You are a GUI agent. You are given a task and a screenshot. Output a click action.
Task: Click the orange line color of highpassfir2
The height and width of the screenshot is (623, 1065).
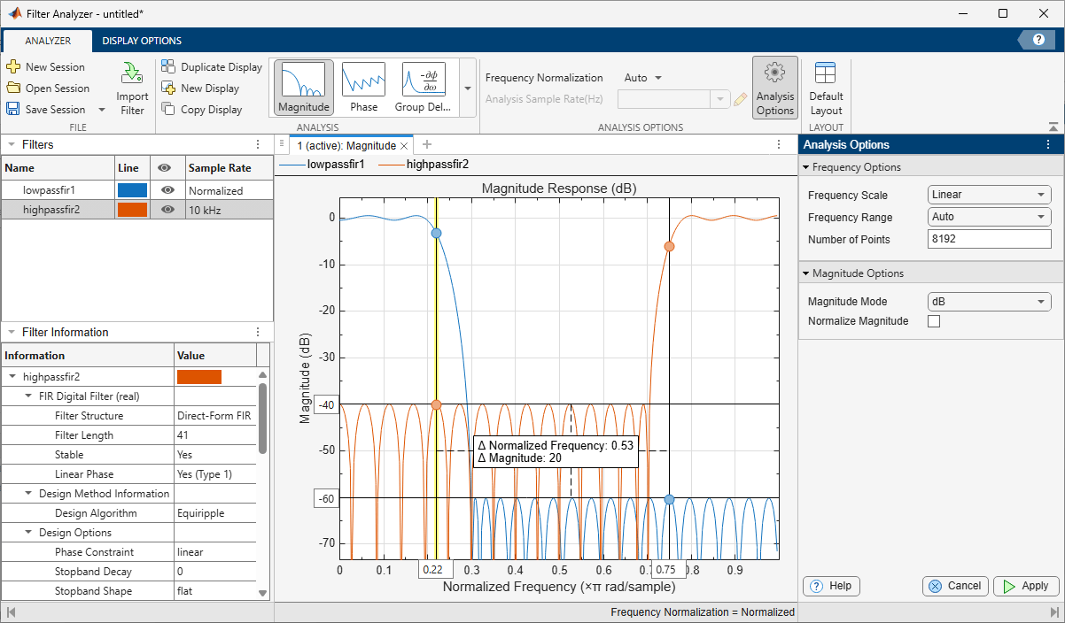coord(132,210)
